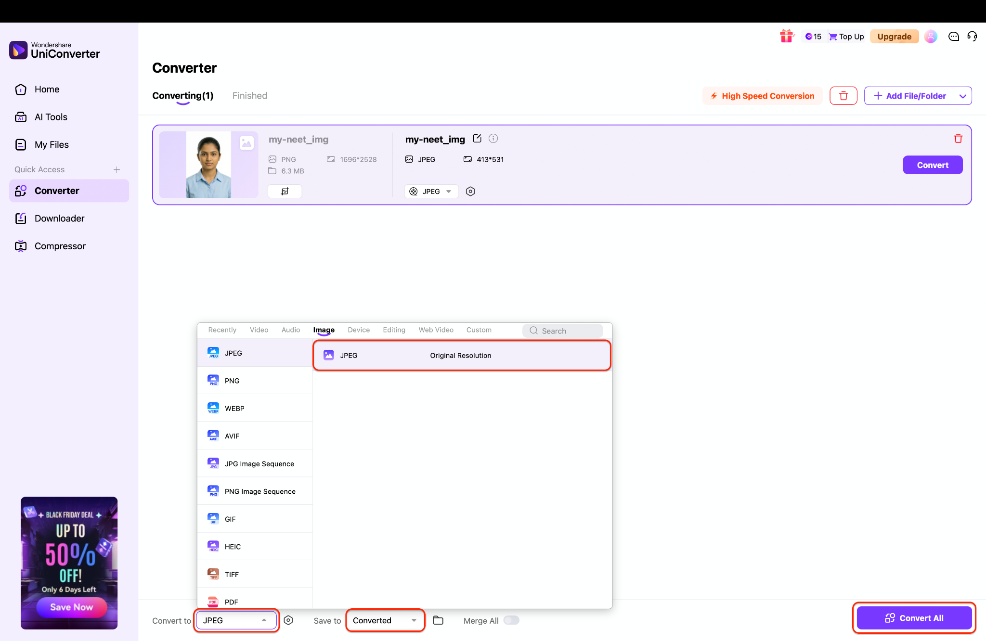The width and height of the screenshot is (986, 641).
Task: Select the Downloader from the sidebar
Action: (x=59, y=218)
